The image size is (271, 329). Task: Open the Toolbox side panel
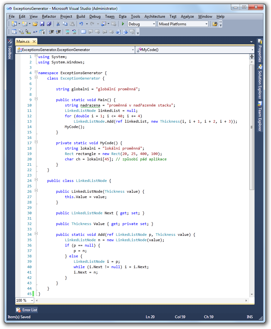[x=9, y=49]
